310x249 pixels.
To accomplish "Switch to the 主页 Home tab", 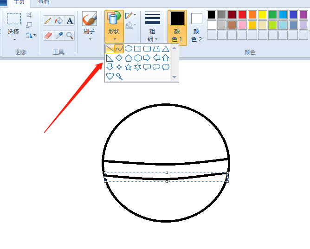I will (x=19, y=2).
